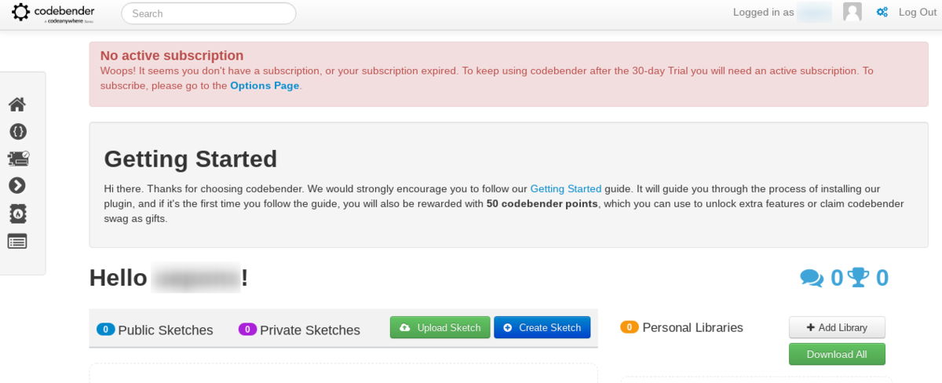Click the green Download All button
The height and width of the screenshot is (383, 942).
pos(837,354)
